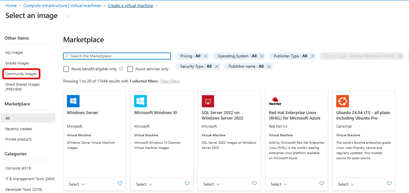Click the info icon beside Azure benefit eligible
The height and width of the screenshot is (193, 409).
(x=121, y=69)
